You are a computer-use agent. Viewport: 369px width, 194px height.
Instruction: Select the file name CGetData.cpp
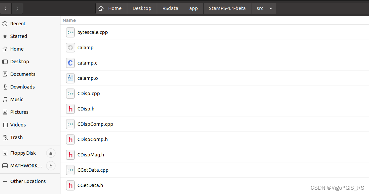(x=93, y=170)
